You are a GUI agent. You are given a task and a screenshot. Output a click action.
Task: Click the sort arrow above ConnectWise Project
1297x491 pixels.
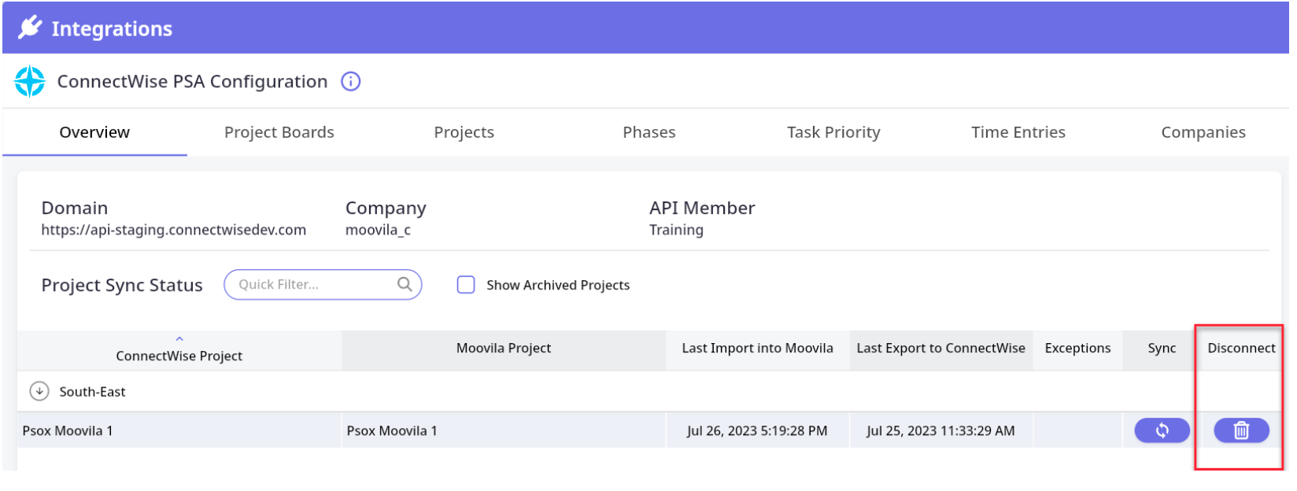(x=179, y=339)
